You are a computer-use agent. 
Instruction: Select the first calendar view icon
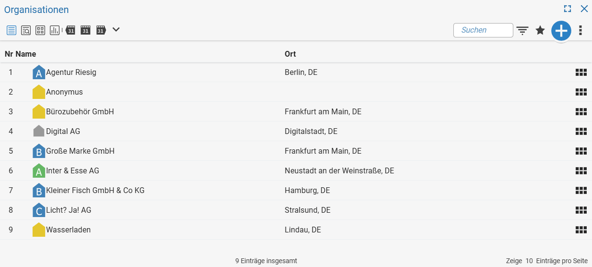click(x=71, y=30)
